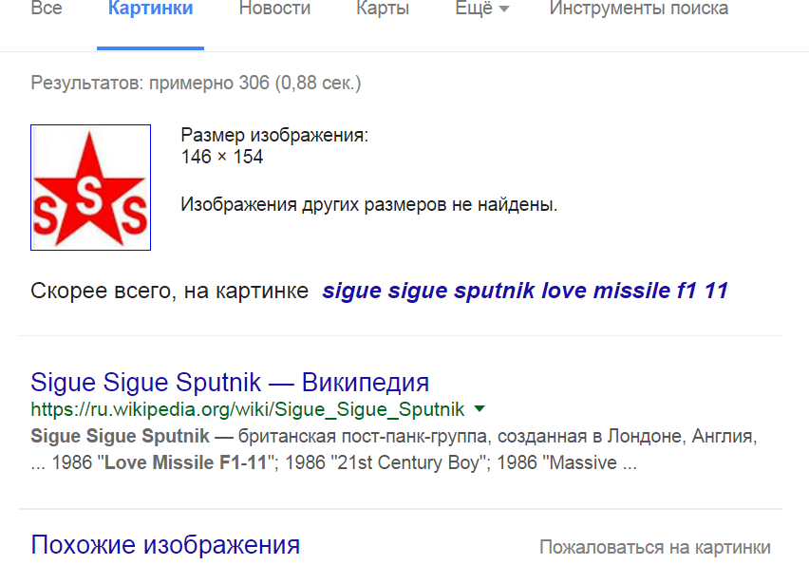Click the green ru.wikipedia.org URL
Viewport: 809px width, 584px height.
tap(247, 409)
